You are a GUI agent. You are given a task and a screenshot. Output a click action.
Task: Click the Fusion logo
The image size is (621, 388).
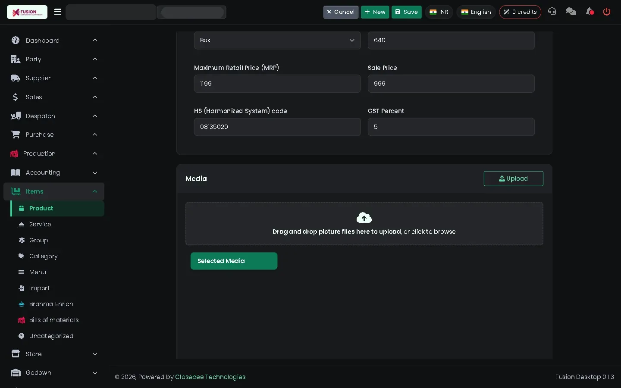click(x=27, y=12)
